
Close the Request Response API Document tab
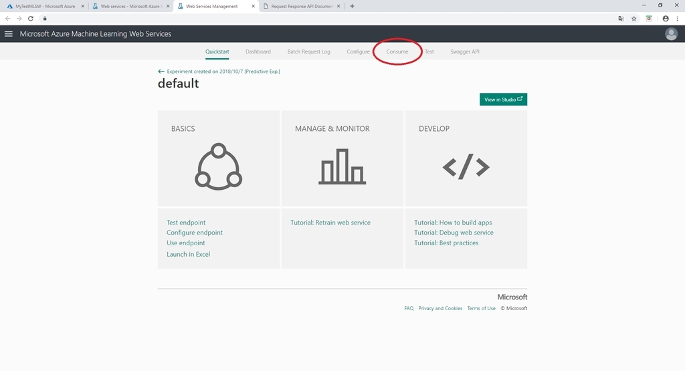(338, 6)
